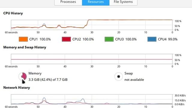Click the Swap usage circle icon

118,76
